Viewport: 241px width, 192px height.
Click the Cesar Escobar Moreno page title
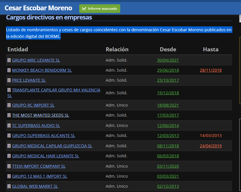pos(38,8)
